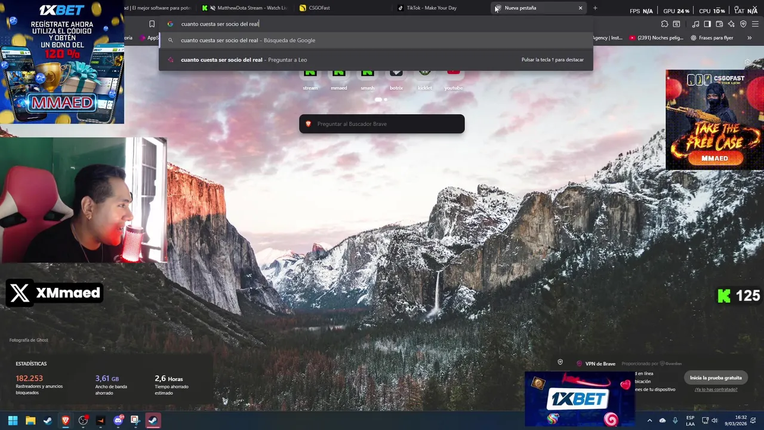Viewport: 764px width, 430px height.
Task: Switch to the MatthewDota Stream tab
Action: (x=245, y=8)
